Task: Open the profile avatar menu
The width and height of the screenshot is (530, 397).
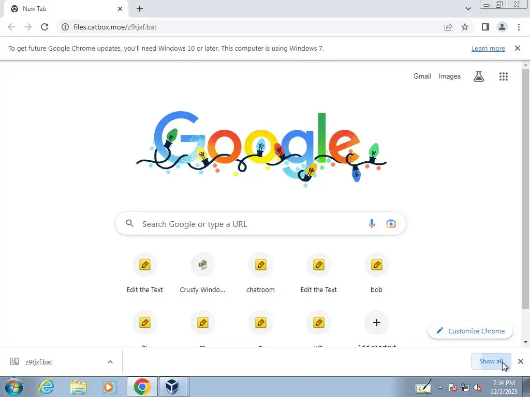Action: click(502, 27)
